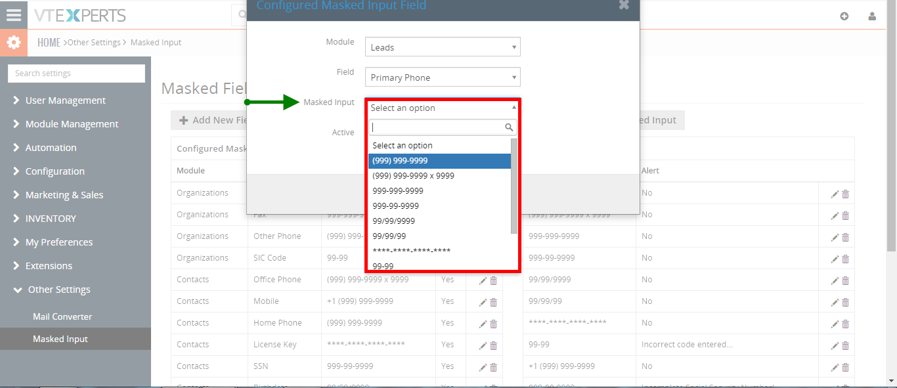Pick the 'Select an option' placeholder entry
Screen dimensions: 897x388
click(439, 146)
